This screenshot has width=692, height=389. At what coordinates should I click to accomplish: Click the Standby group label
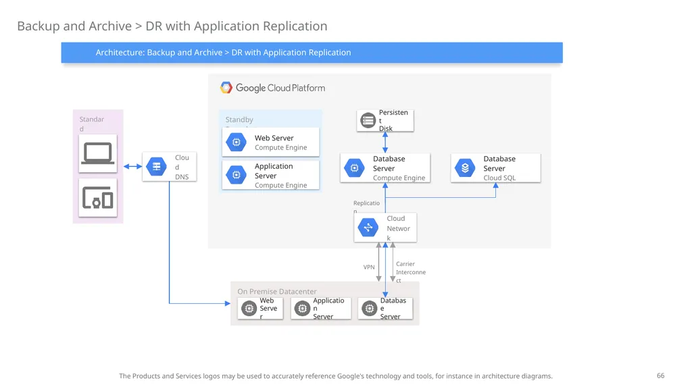tap(239, 120)
